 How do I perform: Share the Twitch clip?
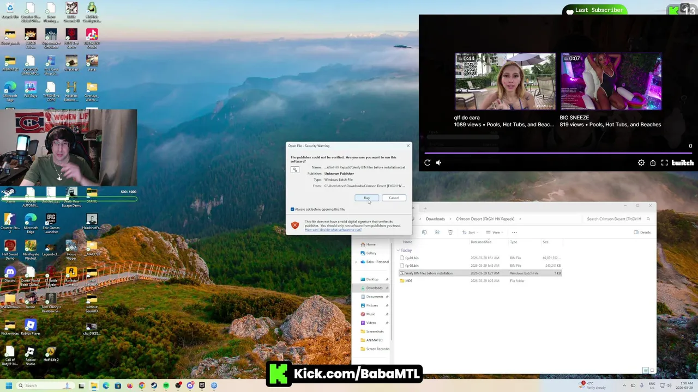click(x=653, y=163)
